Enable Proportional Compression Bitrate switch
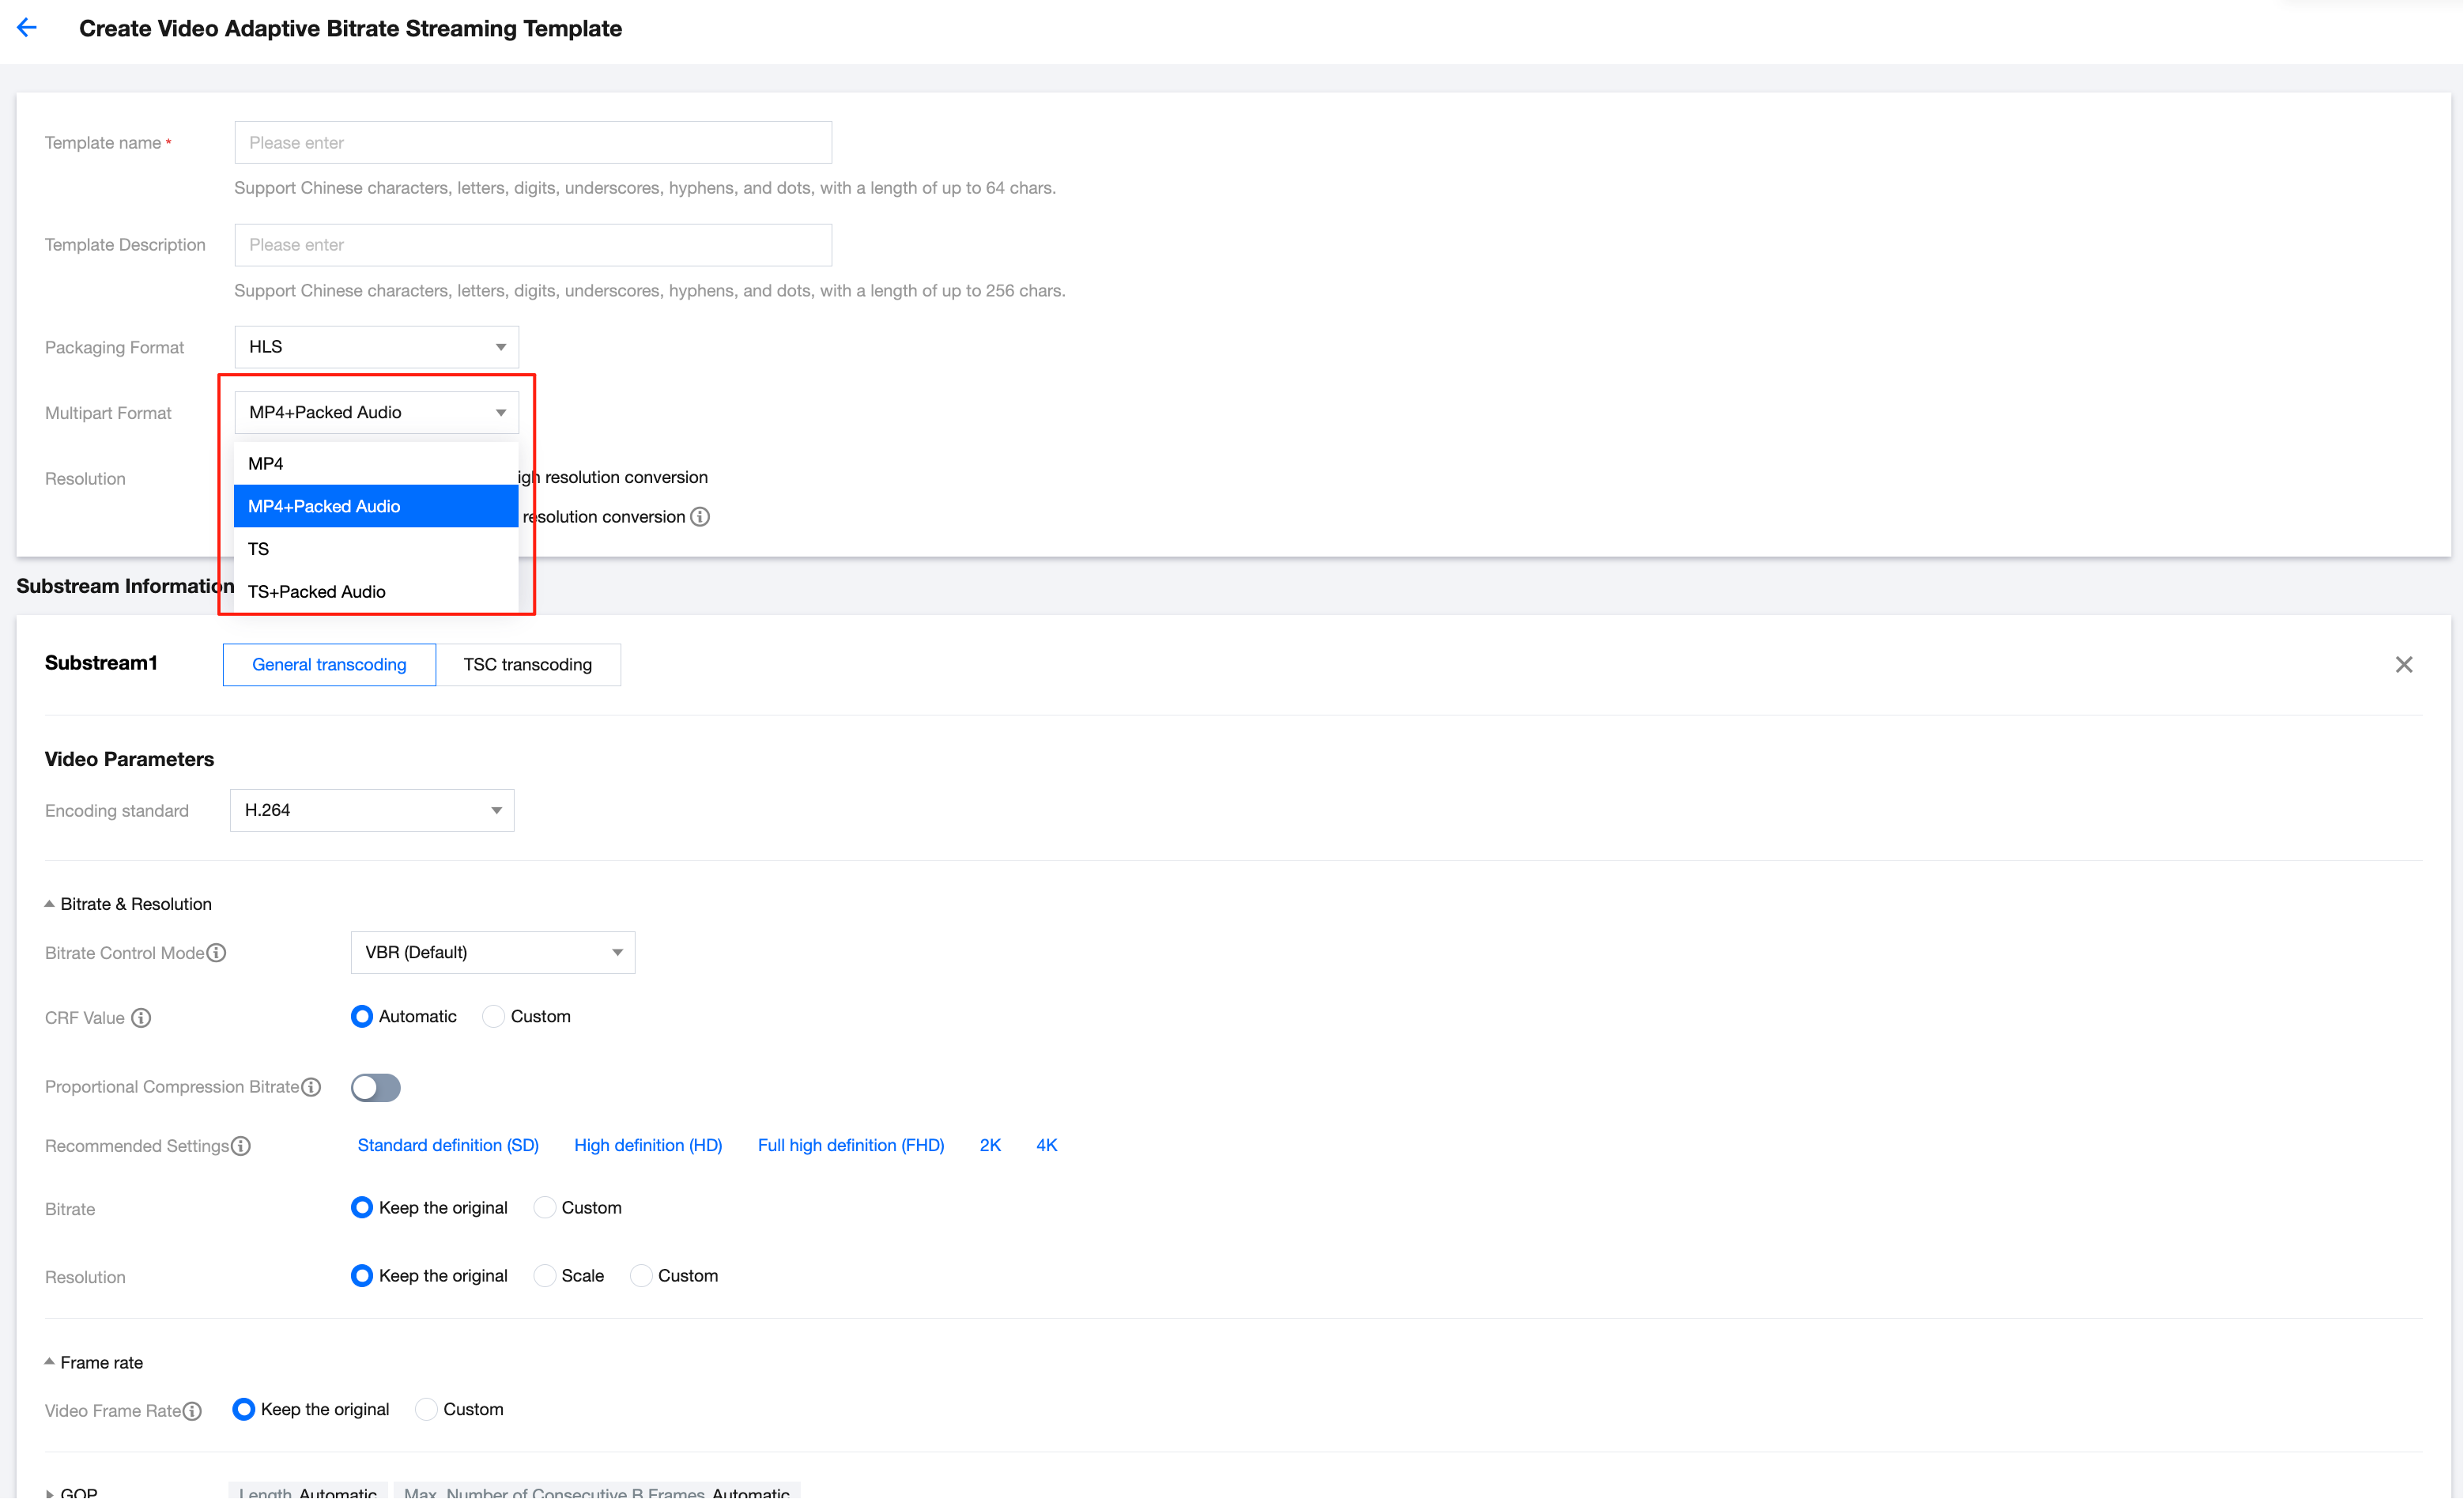 click(x=375, y=1088)
